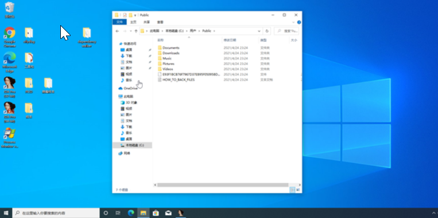The image size is (438, 218).
Task: Refresh the Public folder view
Action: [x=267, y=31]
